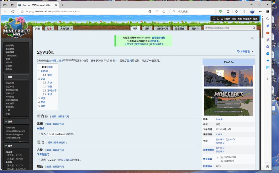279x173 pixels.
Task: Open the browser extensions puzzle icon
Action: pyautogui.click(x=228, y=11)
